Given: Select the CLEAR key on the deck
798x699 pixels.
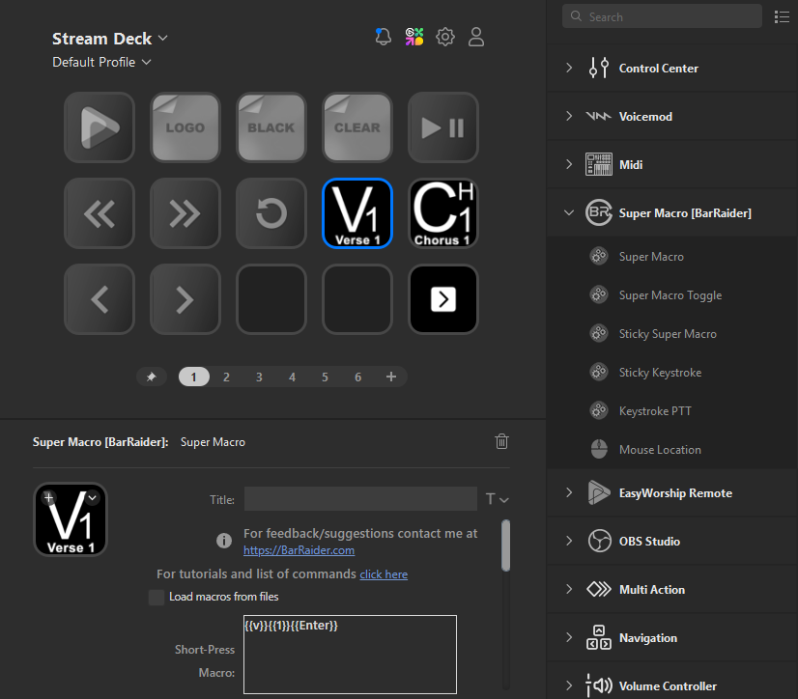Looking at the screenshot, I should point(357,127).
